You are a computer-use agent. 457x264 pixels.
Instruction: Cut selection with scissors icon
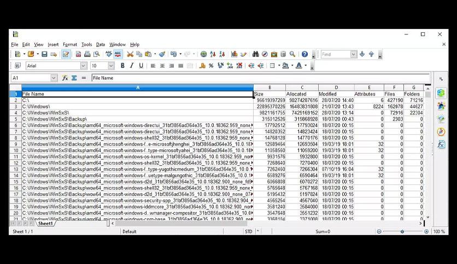point(130,54)
